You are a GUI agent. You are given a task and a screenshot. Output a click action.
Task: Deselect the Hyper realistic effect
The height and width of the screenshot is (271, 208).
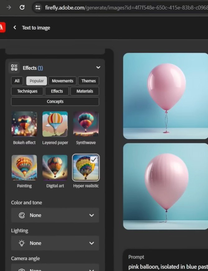point(86,167)
